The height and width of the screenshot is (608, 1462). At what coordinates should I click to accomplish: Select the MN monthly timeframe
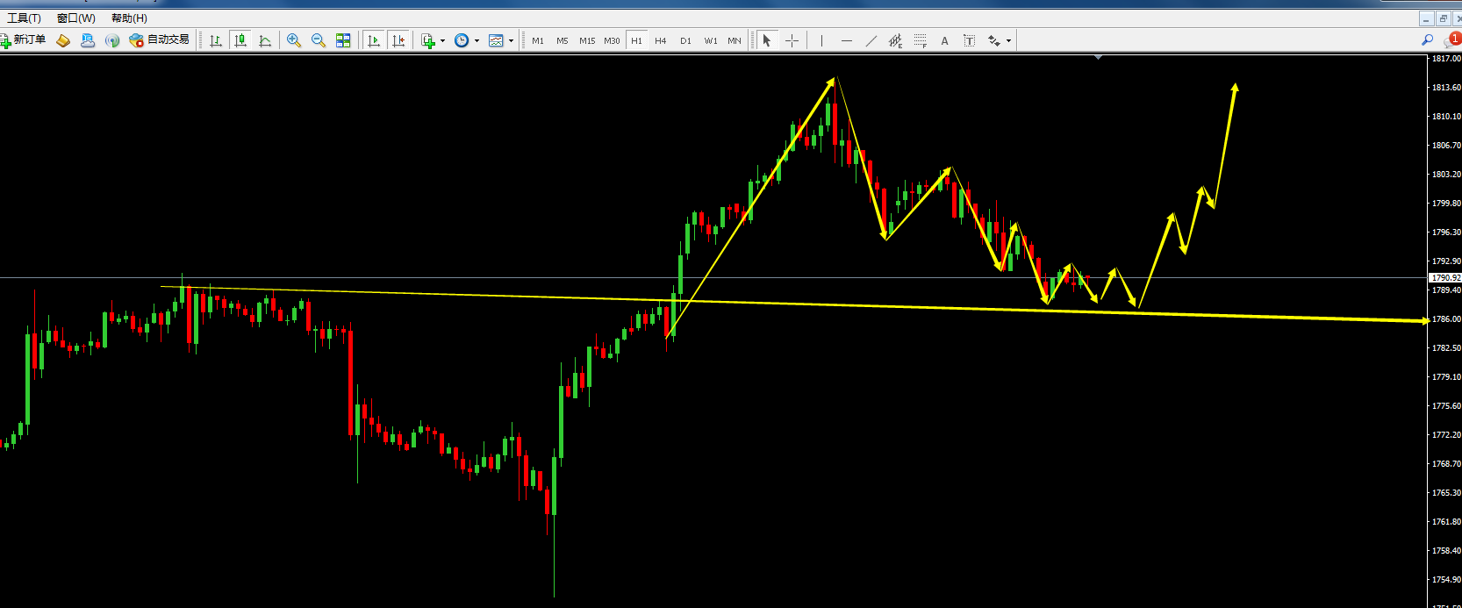tap(735, 40)
